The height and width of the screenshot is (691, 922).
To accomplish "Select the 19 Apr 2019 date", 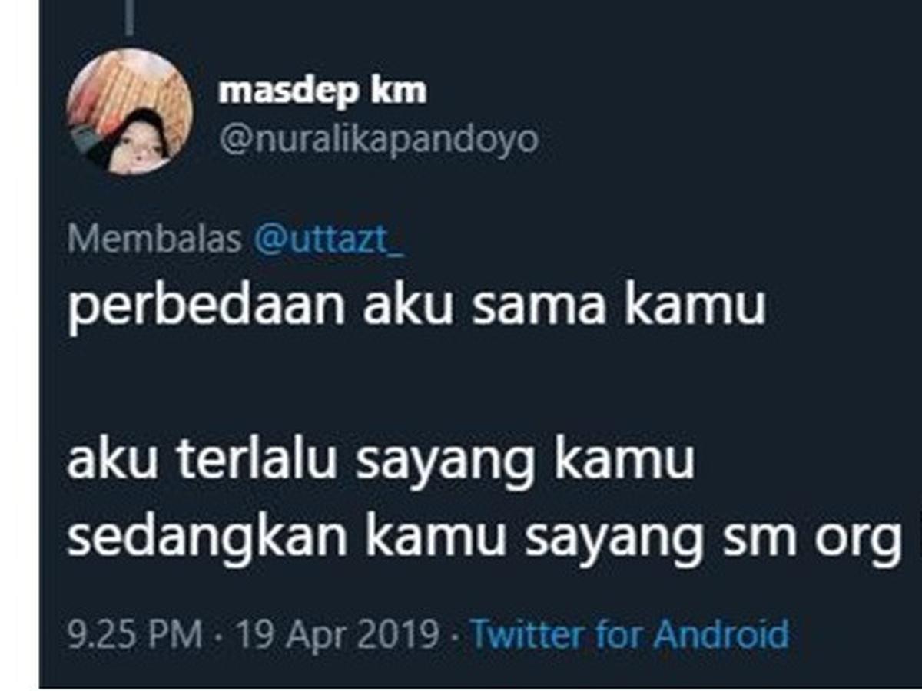I will pos(336,636).
